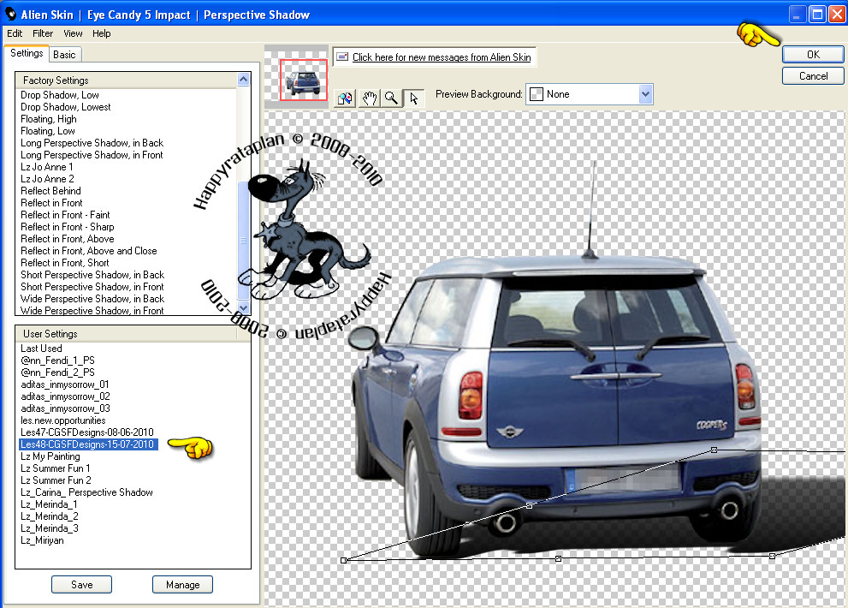Select the 'Lz_Merinda_1' user setting

tap(50, 504)
